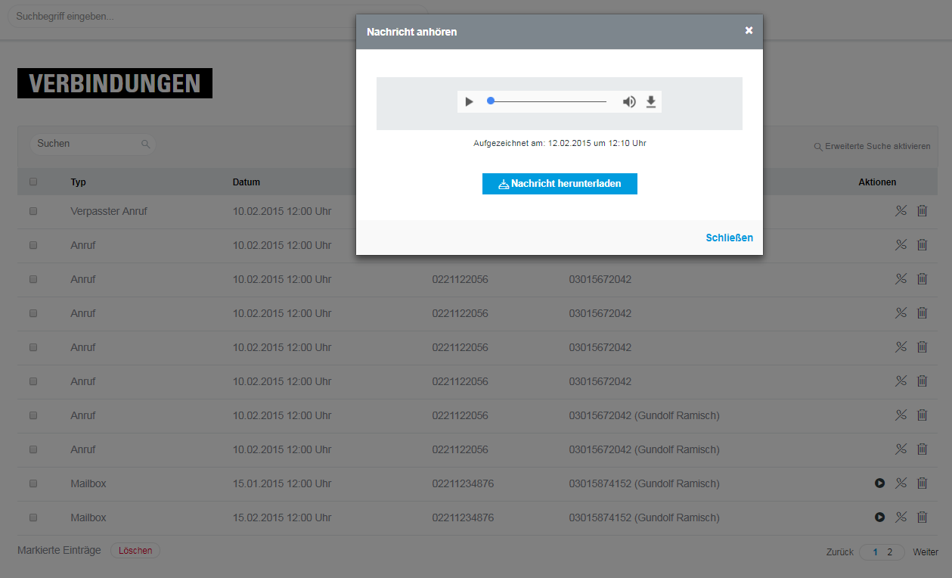Click the Suchen table search field

pos(87,144)
